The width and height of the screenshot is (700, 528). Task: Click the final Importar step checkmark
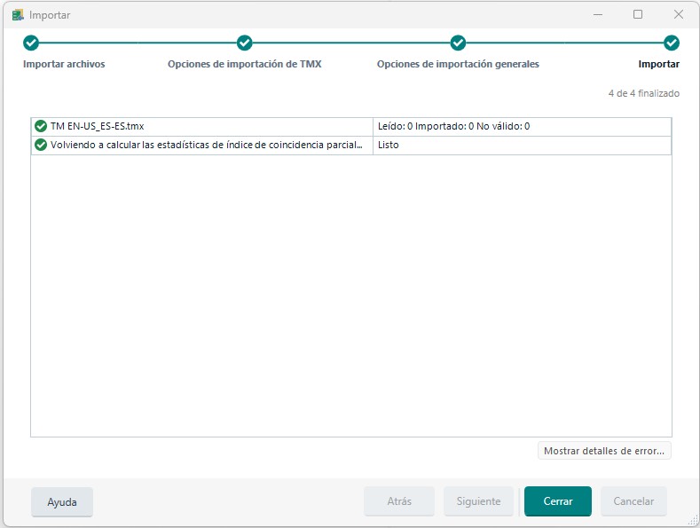[x=672, y=43]
